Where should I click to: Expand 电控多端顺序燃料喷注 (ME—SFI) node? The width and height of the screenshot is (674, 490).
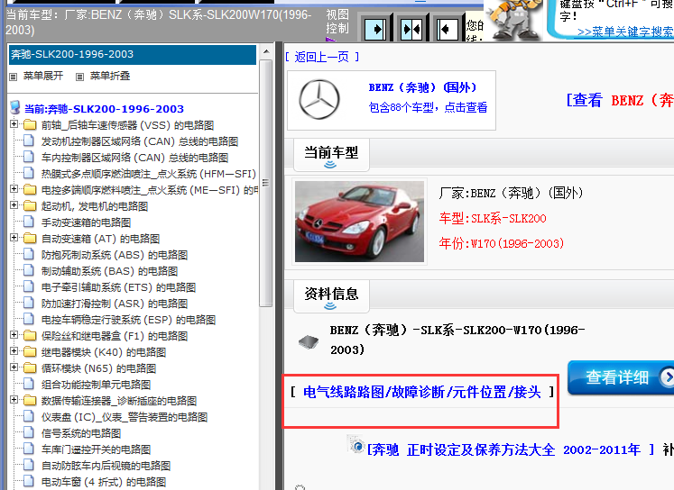[x=14, y=189]
